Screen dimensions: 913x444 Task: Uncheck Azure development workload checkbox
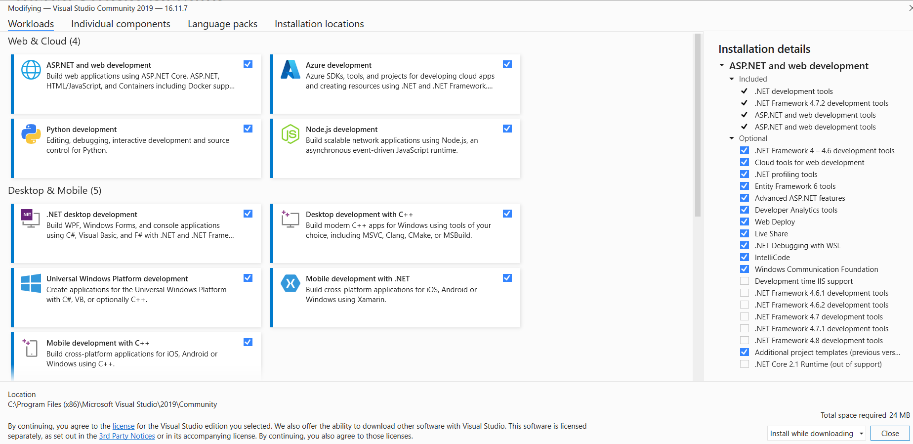tap(507, 64)
